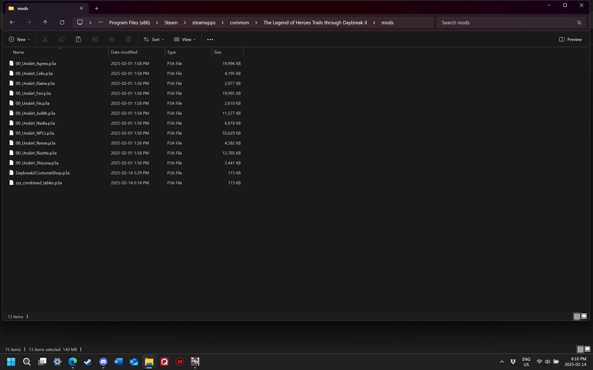Viewport: 593px width, 370px height.
Task: Show hidden tray icons chevron
Action: (x=502, y=362)
